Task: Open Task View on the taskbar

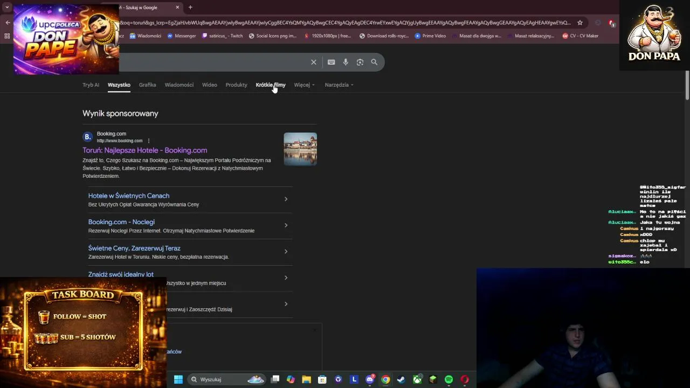Action: pyautogui.click(x=275, y=379)
